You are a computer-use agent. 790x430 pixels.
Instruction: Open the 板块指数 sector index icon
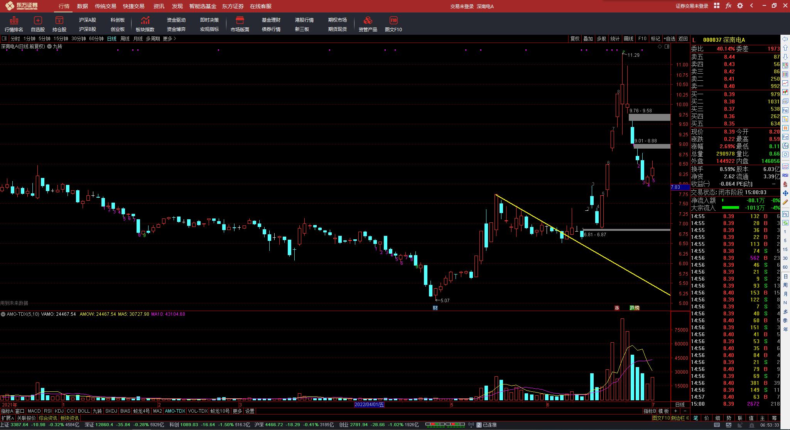(145, 20)
